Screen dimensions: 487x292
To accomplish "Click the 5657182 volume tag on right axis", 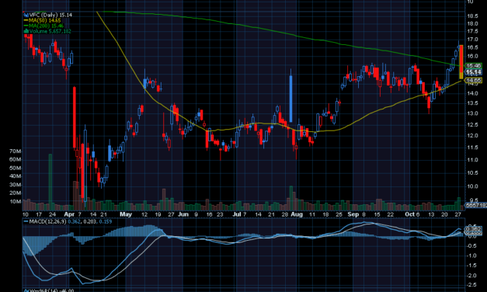I will (x=476, y=205).
